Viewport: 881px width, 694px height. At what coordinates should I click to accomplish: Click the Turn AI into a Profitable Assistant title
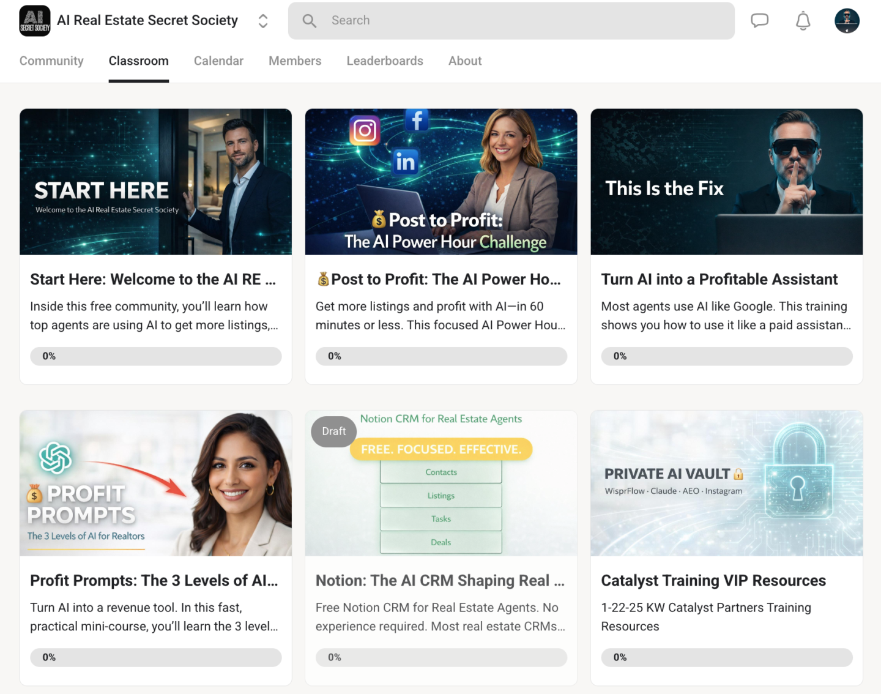click(x=719, y=280)
